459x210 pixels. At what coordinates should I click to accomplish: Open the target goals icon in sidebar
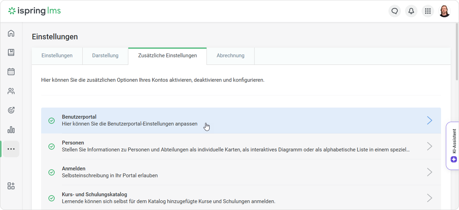tap(11, 110)
